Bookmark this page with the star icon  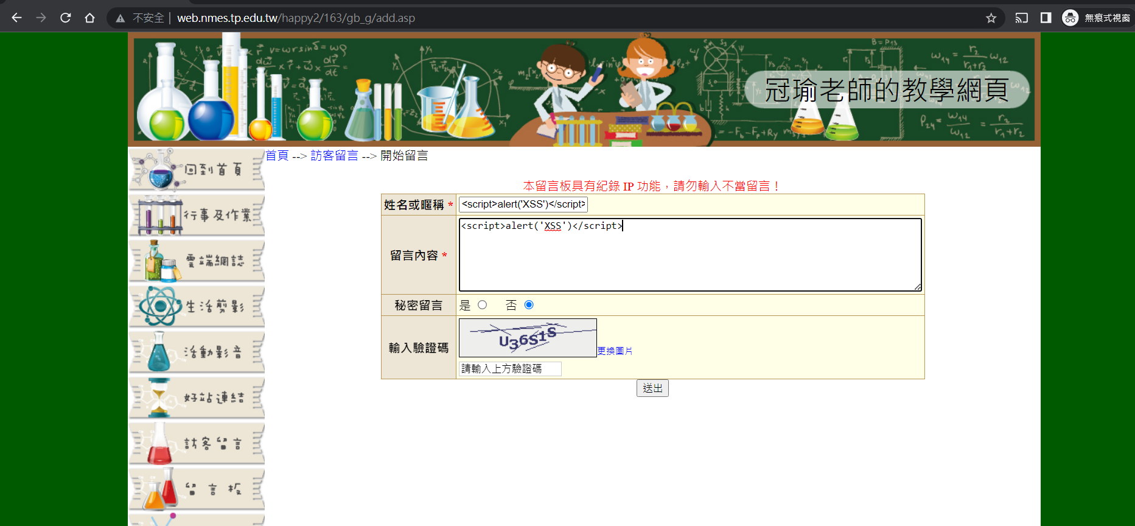click(x=991, y=18)
